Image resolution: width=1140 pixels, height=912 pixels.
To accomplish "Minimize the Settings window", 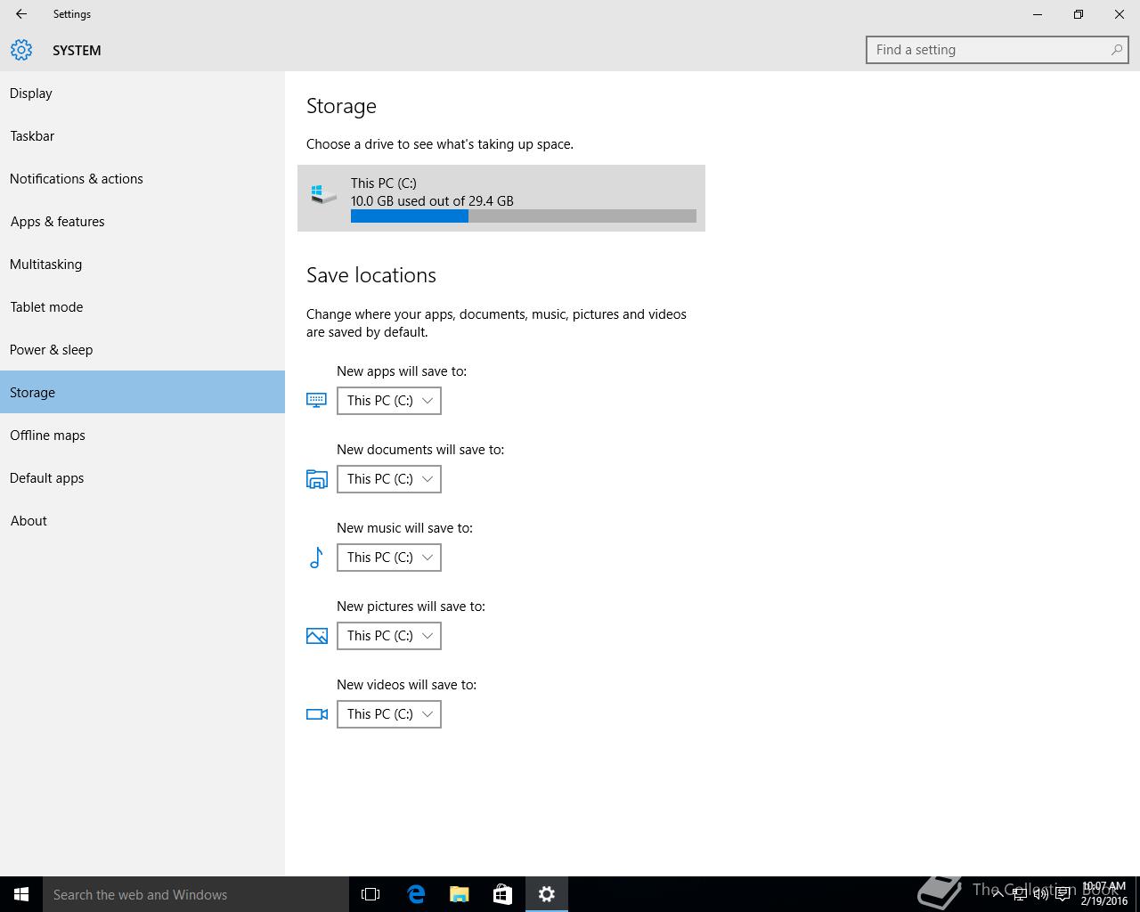I will coord(1038,14).
